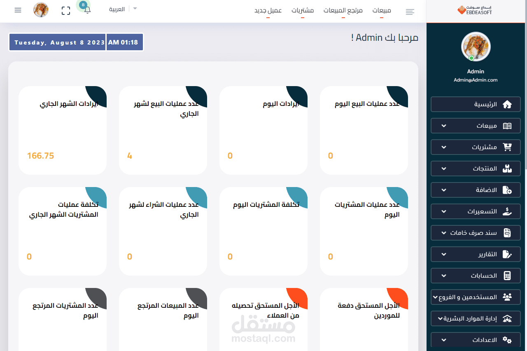Open user avatar in top bar
Image resolution: width=527 pixels, height=351 pixels.
click(x=41, y=10)
